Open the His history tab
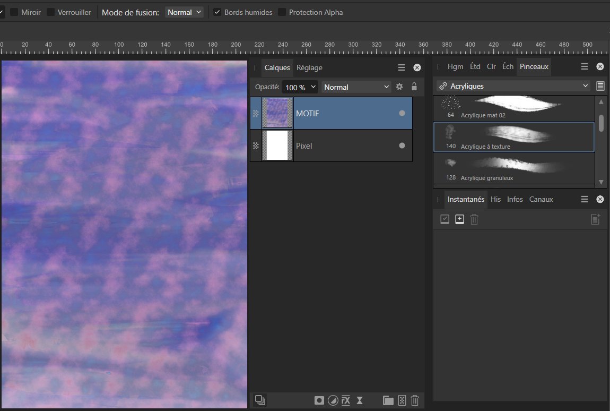 tap(495, 199)
